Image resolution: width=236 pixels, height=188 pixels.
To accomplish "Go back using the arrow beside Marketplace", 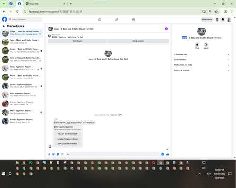I will coord(4,26).
